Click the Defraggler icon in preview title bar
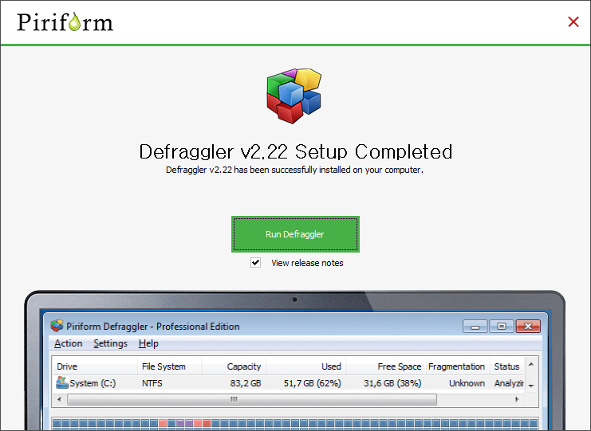The image size is (591, 431). click(57, 326)
